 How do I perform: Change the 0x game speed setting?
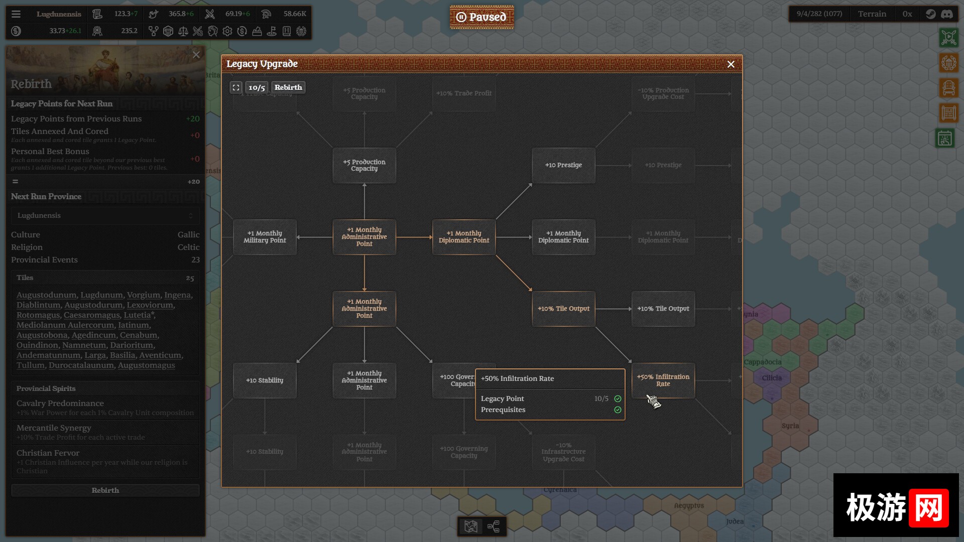pos(907,14)
